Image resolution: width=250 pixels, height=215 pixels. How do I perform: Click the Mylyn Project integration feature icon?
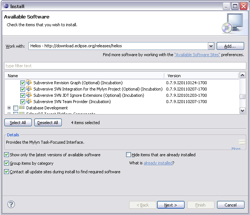29,89
